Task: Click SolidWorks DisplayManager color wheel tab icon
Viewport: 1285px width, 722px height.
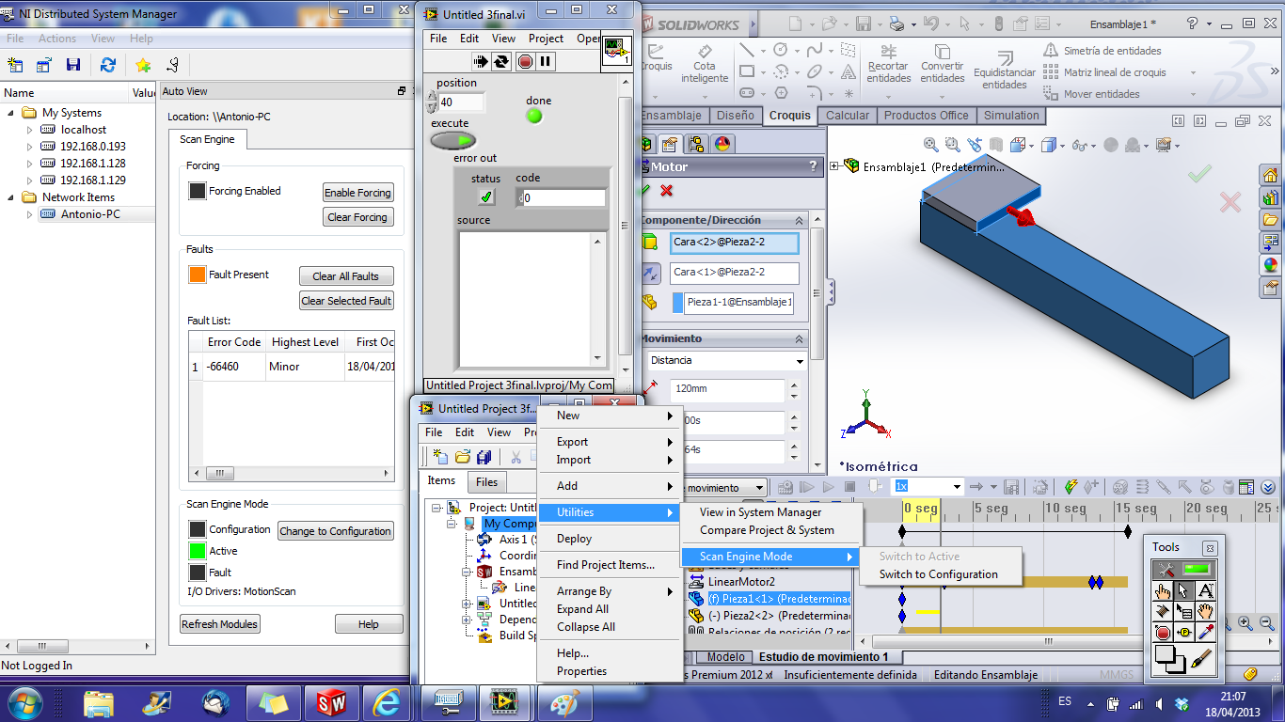Action: [722, 144]
